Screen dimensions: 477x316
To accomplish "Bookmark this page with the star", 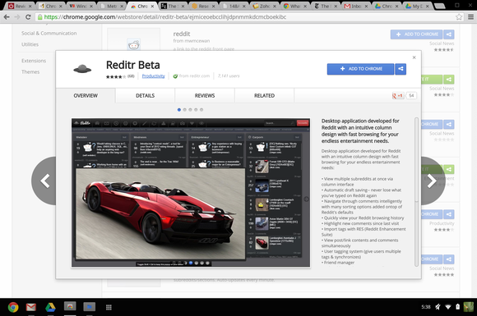I will [459, 17].
